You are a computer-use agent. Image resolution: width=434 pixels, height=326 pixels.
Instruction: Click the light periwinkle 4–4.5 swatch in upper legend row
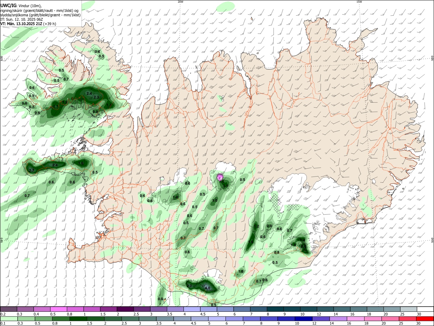191,309
